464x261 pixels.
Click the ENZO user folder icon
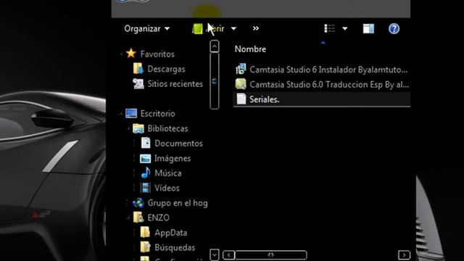(138, 217)
